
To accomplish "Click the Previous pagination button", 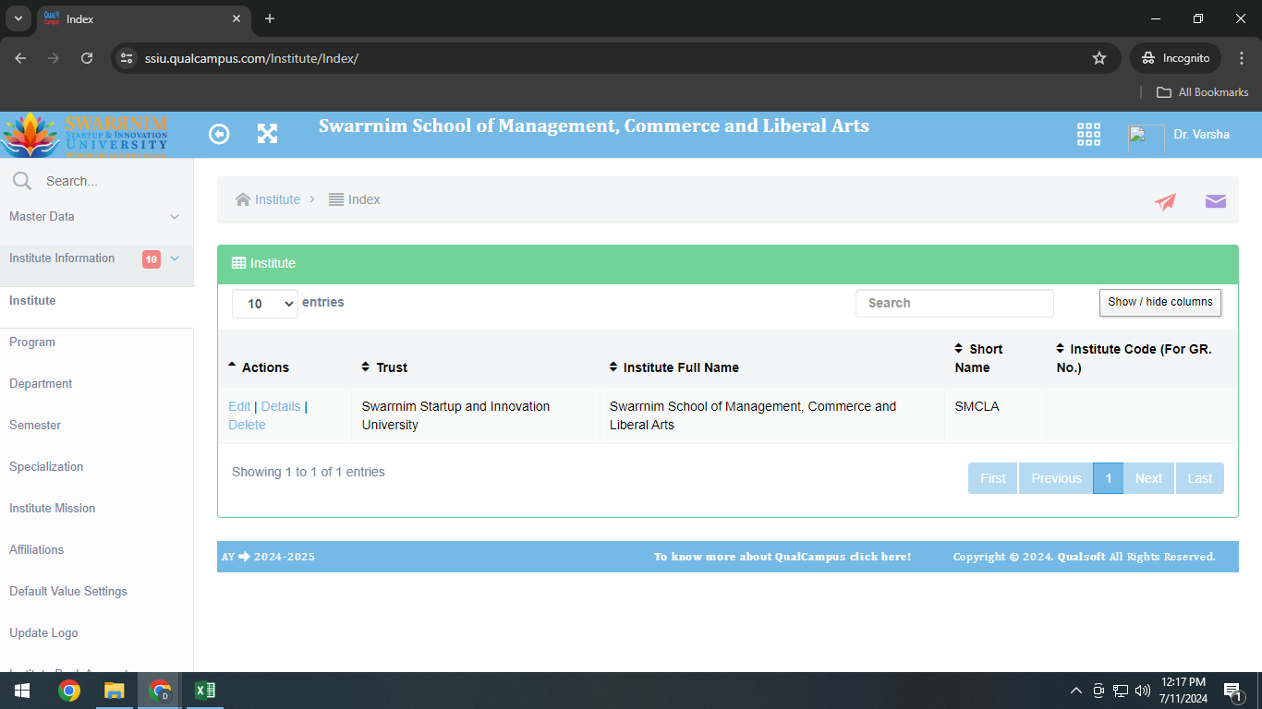I will pyautogui.click(x=1056, y=478).
